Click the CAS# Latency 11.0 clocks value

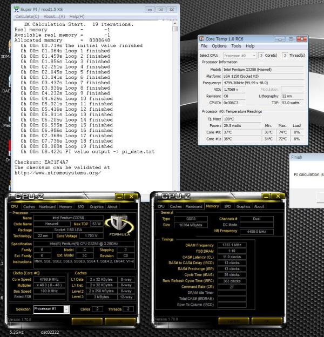pos(232,257)
